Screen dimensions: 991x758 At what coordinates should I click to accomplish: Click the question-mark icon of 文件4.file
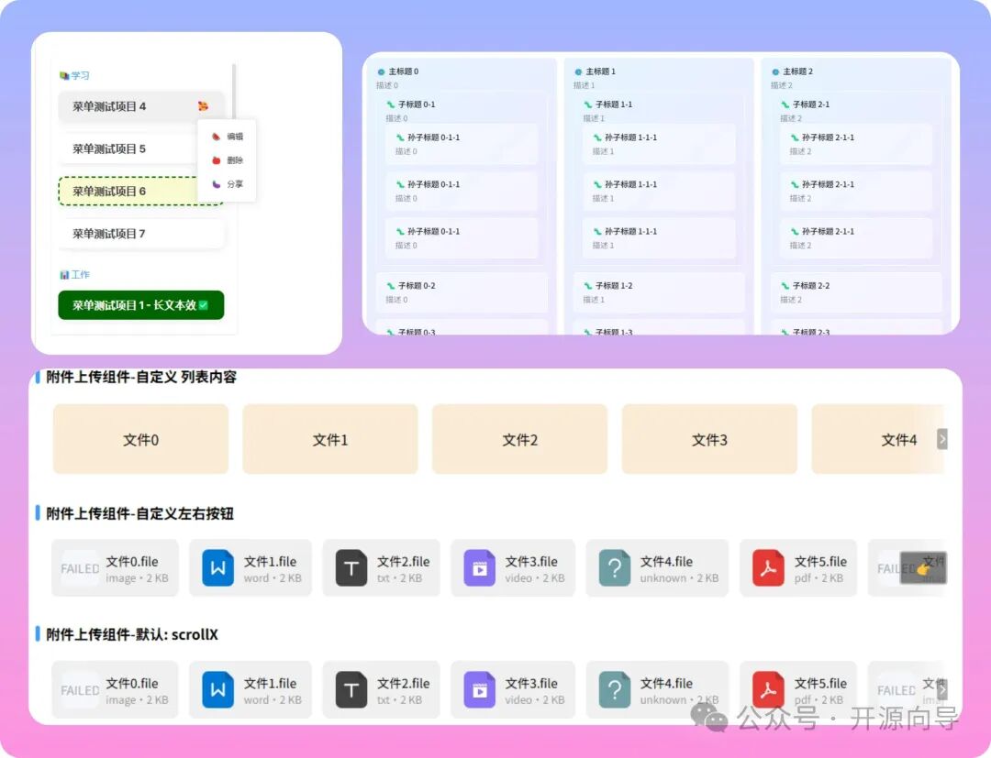[613, 567]
